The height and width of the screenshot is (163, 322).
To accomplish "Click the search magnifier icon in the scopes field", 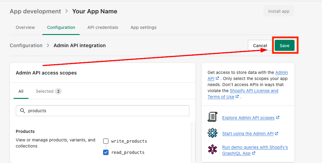I will point(22,111).
